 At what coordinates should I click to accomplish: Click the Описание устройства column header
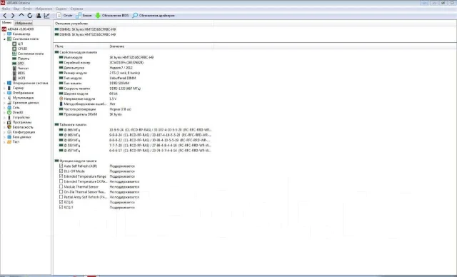(x=134, y=24)
